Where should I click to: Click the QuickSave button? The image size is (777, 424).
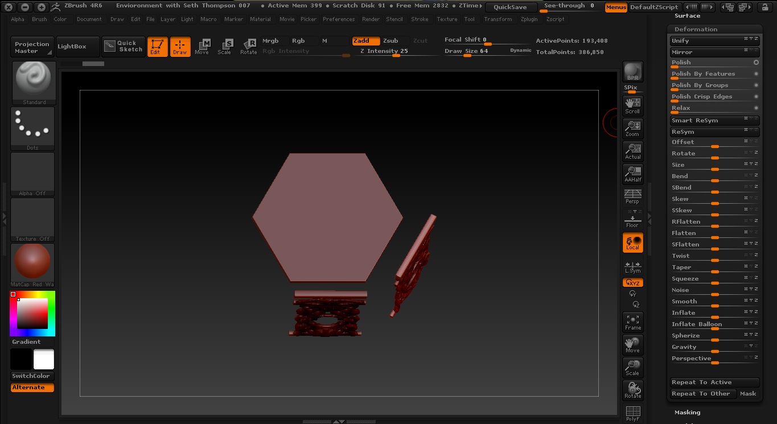click(x=510, y=7)
